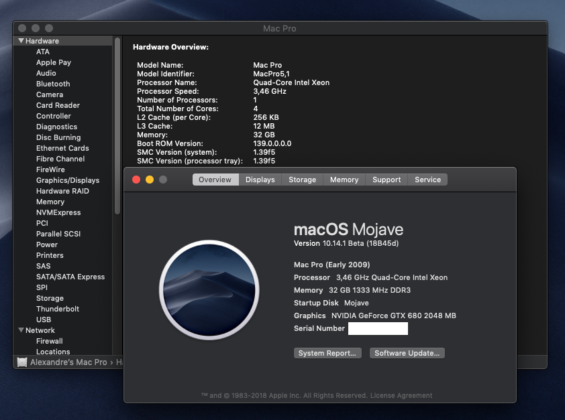Viewport: 565px width, 420px height.
Task: Select the Hardware category row
Action: coord(63,41)
